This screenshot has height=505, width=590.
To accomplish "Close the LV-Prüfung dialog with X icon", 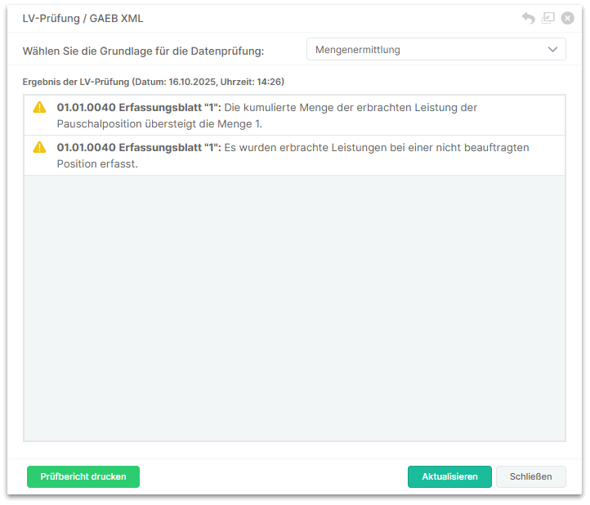I will click(567, 18).
